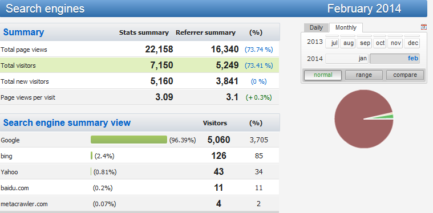The width and height of the screenshot is (433, 213).
Task: Click Yahoo's 43 visitors count
Action: (218, 172)
